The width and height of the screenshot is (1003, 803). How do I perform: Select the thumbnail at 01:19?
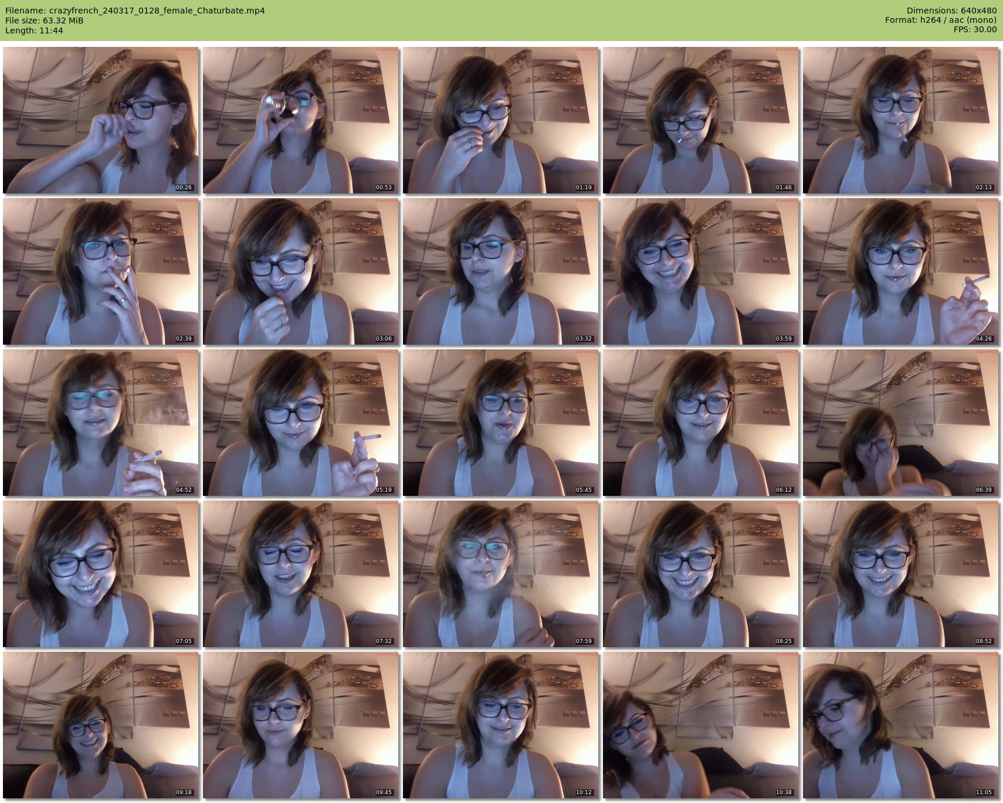500,120
